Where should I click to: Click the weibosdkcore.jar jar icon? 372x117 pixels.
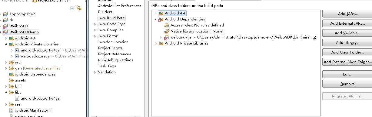[17, 56]
